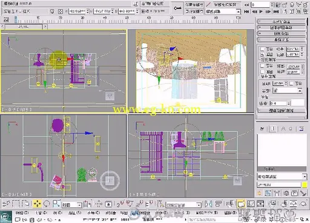Image resolution: width=310 pixels, height=223 pixels.
Task: Open the Help menu at menu bar end
Action: (230, 213)
